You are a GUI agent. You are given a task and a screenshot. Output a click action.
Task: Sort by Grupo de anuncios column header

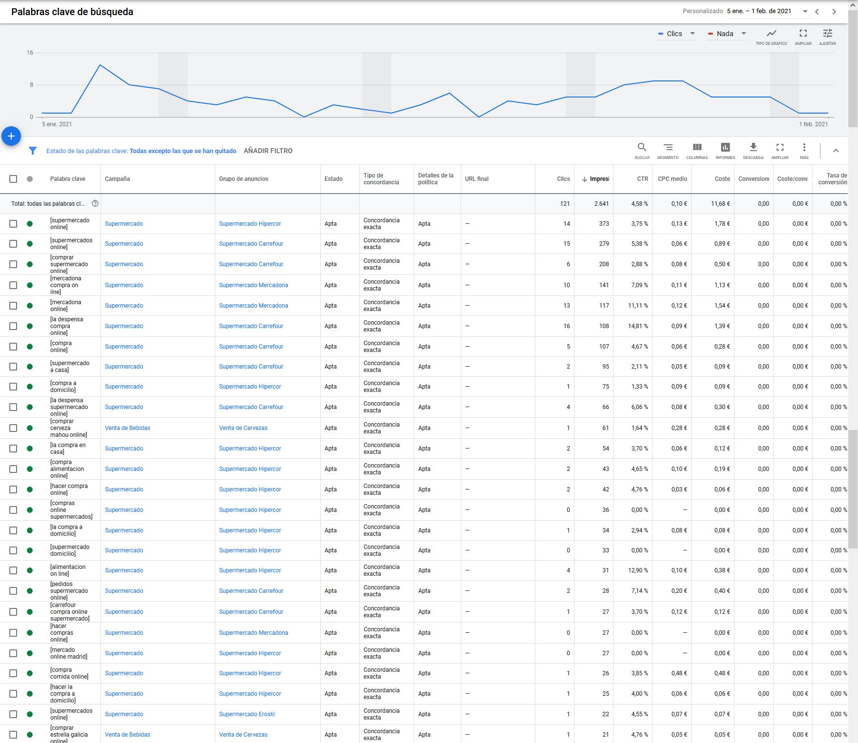(244, 179)
